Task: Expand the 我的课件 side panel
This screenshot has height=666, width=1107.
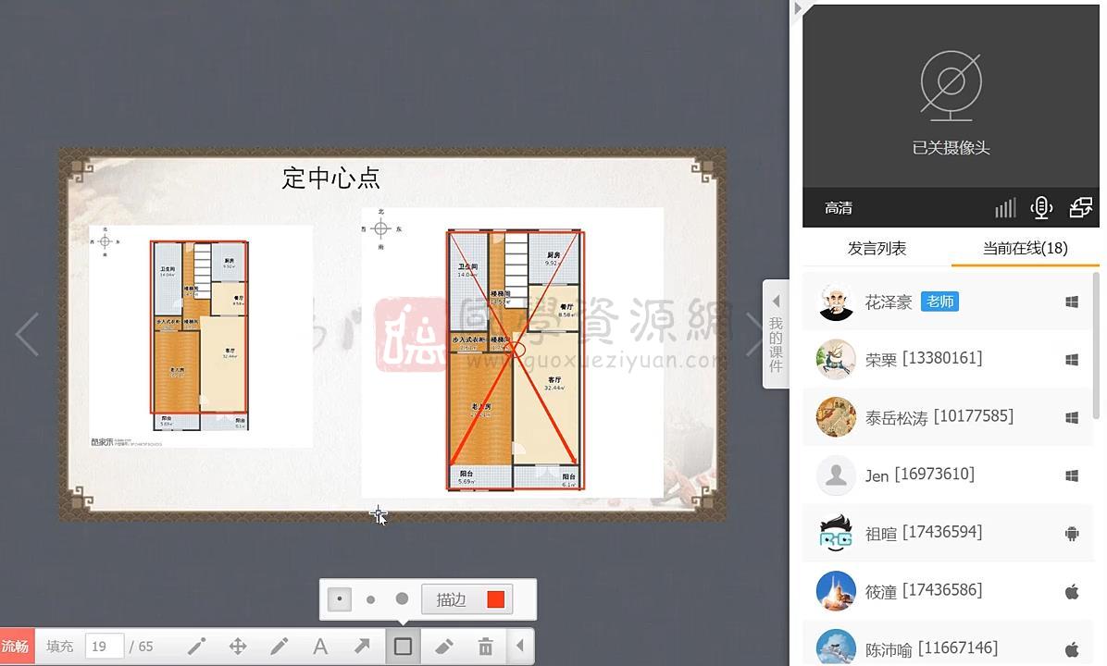Action: click(776, 334)
